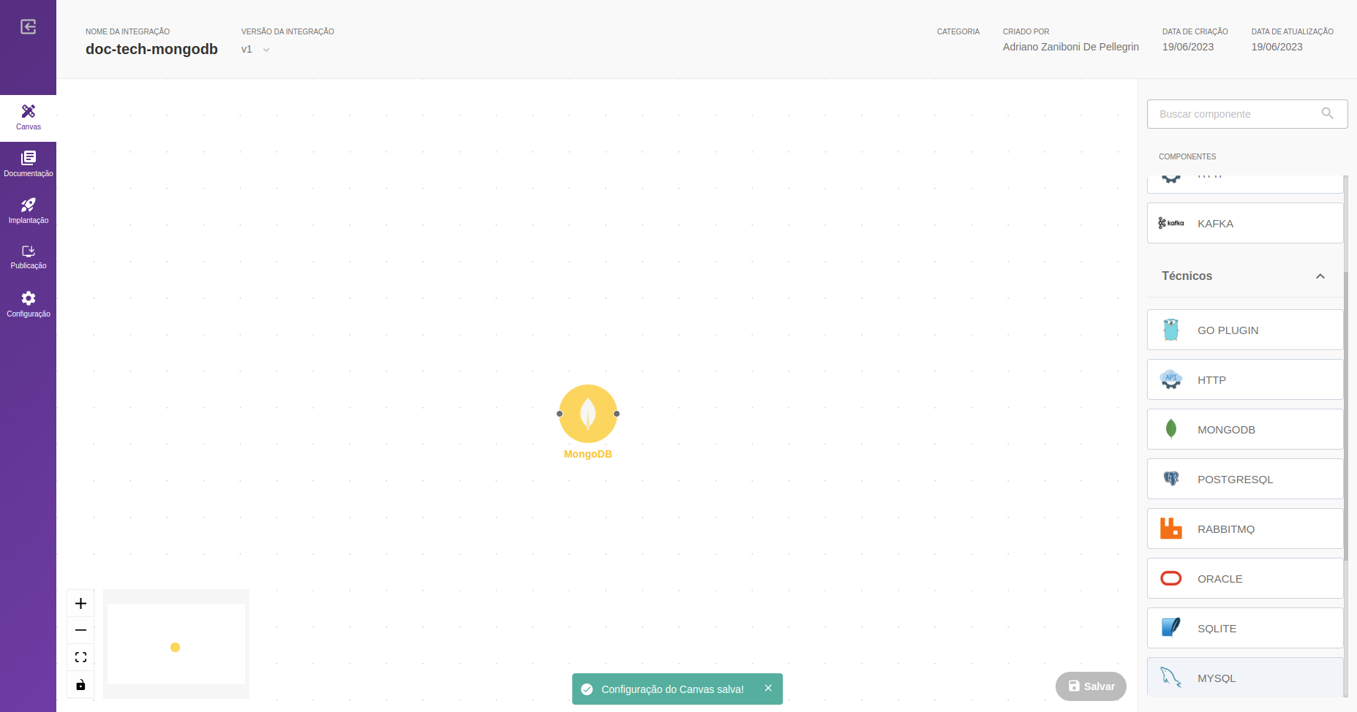The image size is (1357, 712).
Task: Click the MongoDB node's left connector dot
Action: (x=560, y=414)
